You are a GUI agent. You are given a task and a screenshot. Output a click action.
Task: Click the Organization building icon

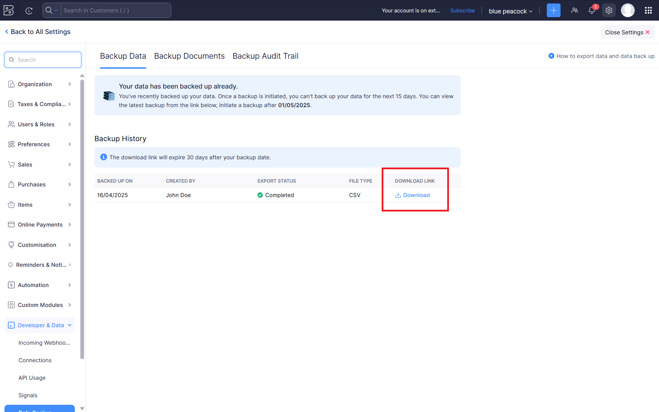[11, 84]
